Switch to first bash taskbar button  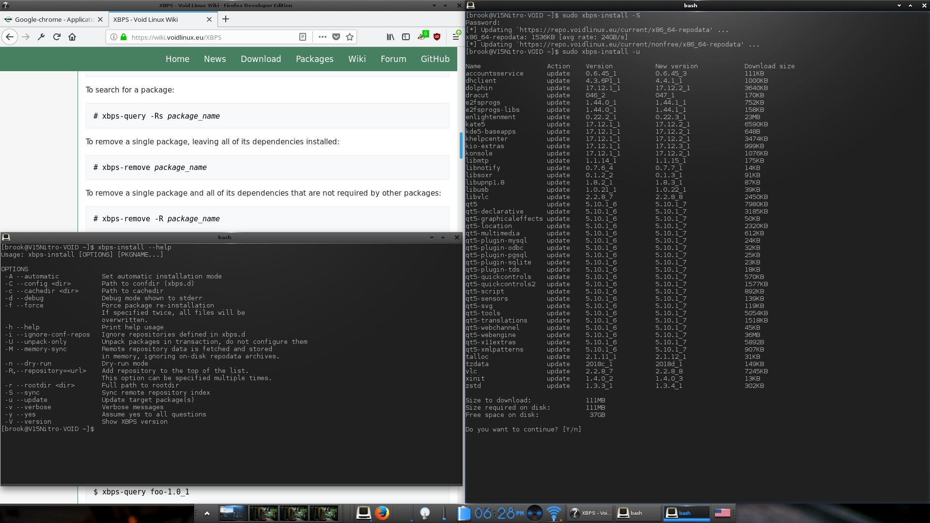click(638, 513)
